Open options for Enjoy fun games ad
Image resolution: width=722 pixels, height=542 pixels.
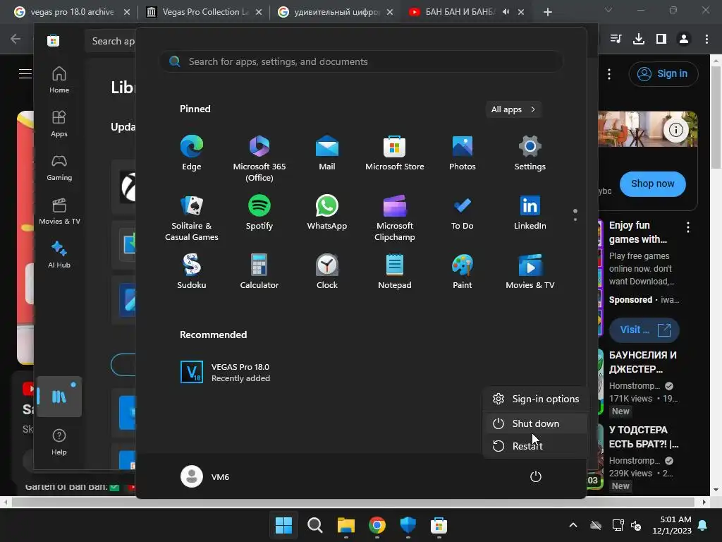(688, 227)
